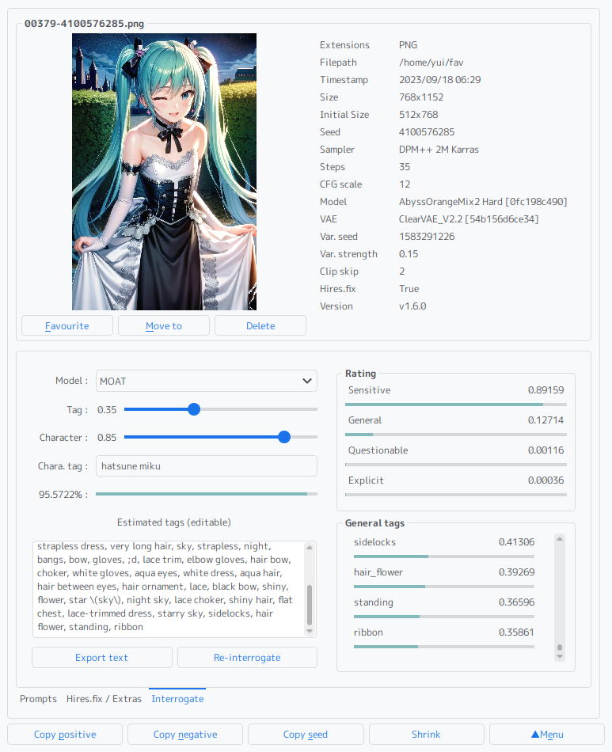Click the General tags scrollbar thumb
This screenshot has height=752, width=612.
559,648
